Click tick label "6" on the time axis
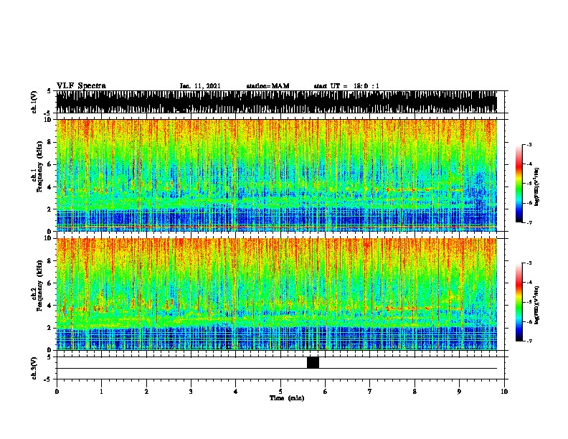 (x=326, y=392)
